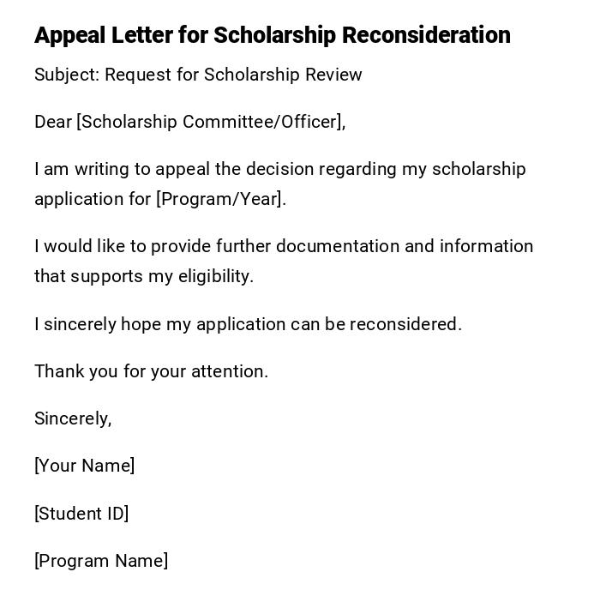Click the "Thank you for your attention." line
The width and height of the screenshot is (600, 614).
tap(152, 371)
